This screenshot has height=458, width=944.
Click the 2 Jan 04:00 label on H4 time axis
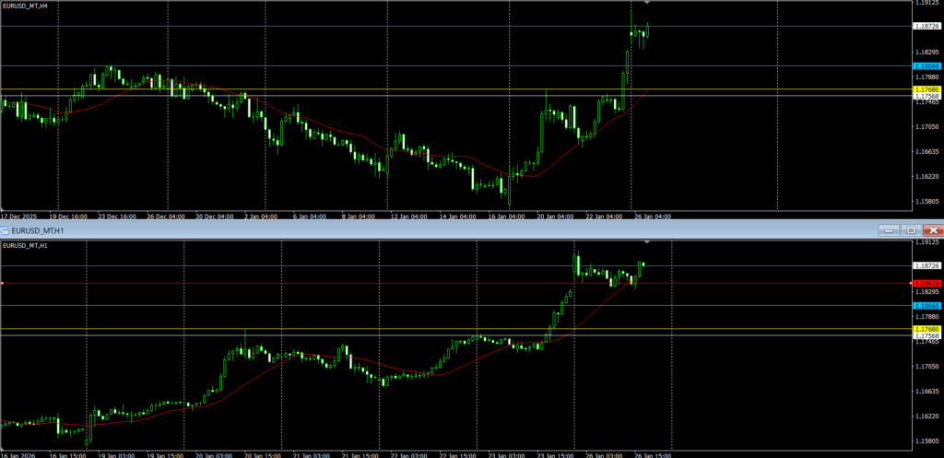coord(260,217)
